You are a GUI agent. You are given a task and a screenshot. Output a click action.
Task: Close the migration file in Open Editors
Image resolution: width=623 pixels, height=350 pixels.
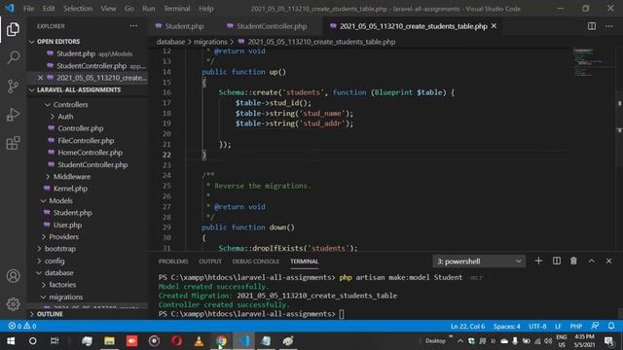click(40, 78)
